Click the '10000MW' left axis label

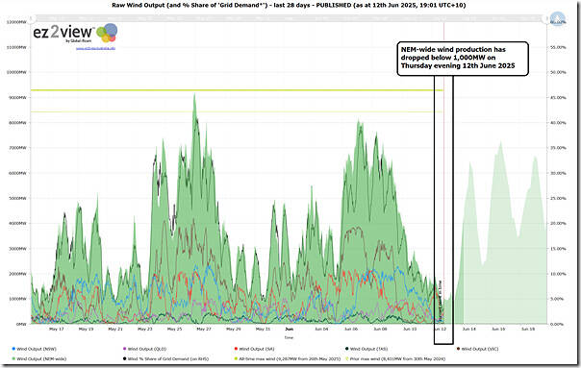16,72
